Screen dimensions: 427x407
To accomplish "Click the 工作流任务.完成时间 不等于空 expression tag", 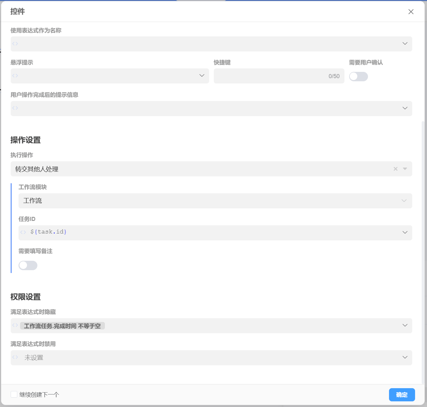I will (x=62, y=326).
